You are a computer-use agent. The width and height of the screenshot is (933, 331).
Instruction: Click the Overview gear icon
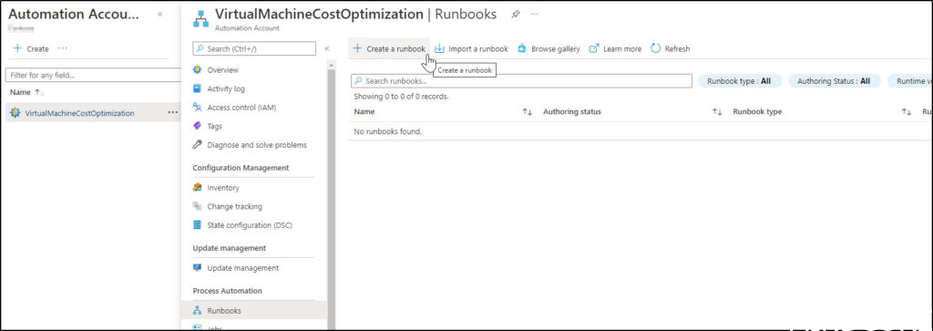198,69
